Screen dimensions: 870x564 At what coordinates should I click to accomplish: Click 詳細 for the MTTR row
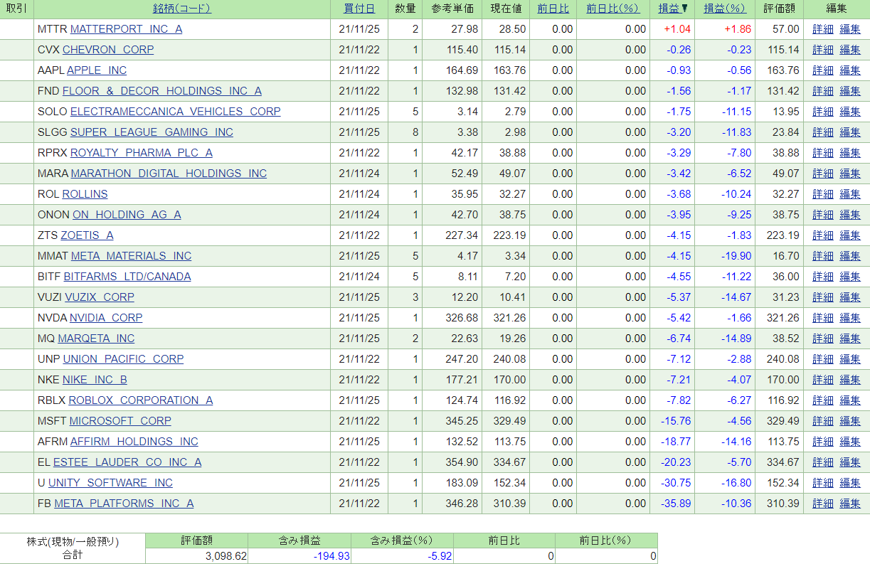(x=823, y=29)
